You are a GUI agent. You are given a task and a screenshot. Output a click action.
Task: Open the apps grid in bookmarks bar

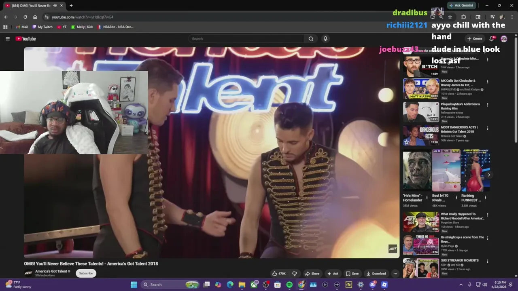pos(5,27)
